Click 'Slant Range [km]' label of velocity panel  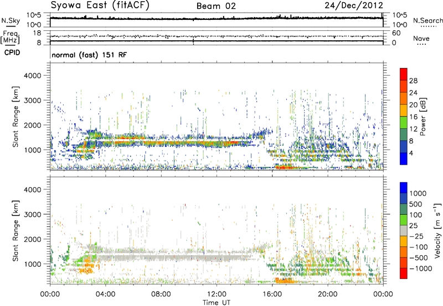point(16,230)
